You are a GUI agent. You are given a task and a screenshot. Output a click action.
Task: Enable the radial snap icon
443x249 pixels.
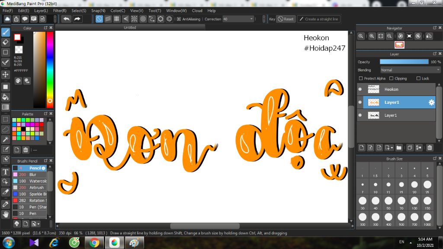tap(134, 19)
